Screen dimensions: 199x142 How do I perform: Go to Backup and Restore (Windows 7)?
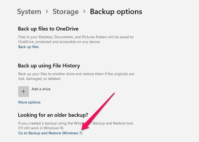click(x=50, y=133)
